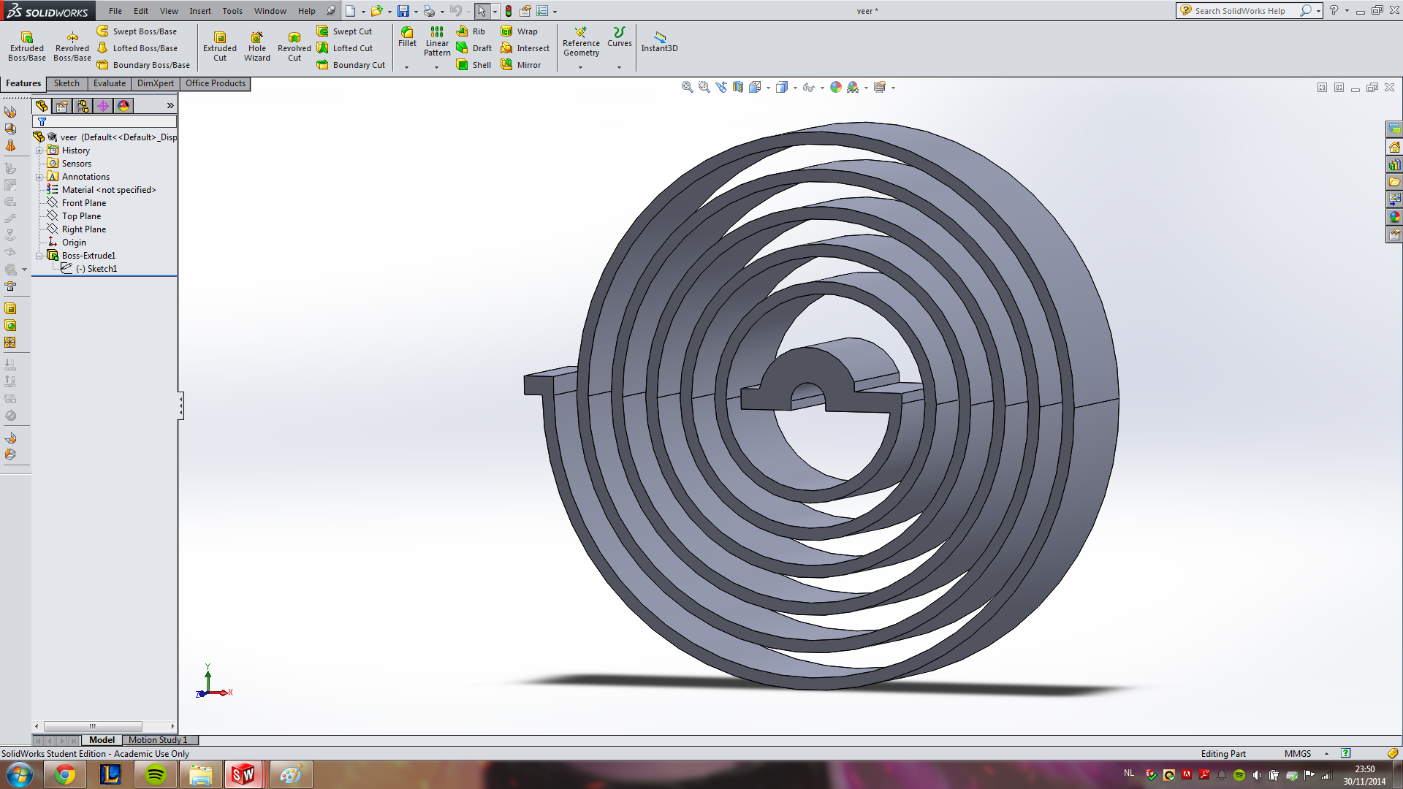Select the Mirror feature

[x=520, y=65]
